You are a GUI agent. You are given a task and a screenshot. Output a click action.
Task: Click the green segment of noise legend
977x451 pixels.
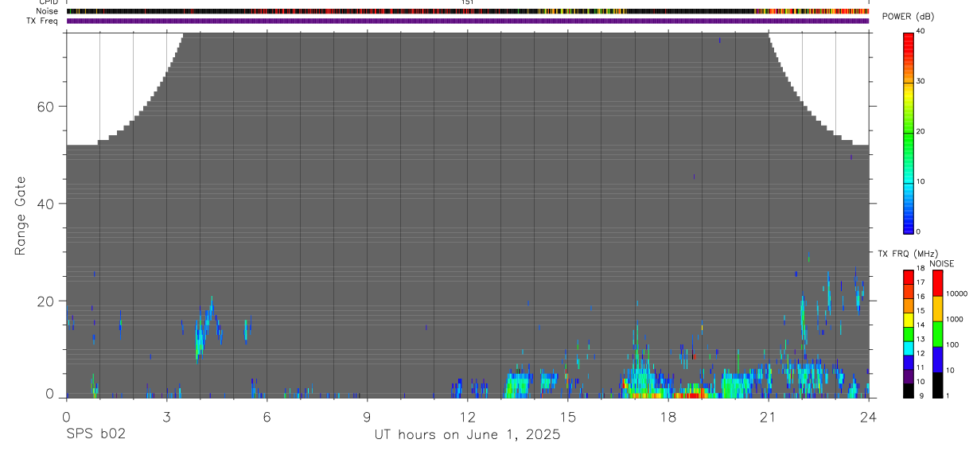[937, 334]
